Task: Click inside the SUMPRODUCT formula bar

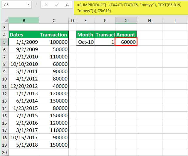Action: tap(131, 8)
